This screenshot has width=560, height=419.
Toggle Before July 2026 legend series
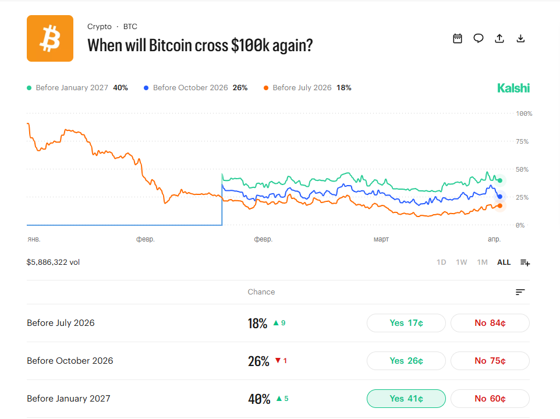tap(302, 88)
